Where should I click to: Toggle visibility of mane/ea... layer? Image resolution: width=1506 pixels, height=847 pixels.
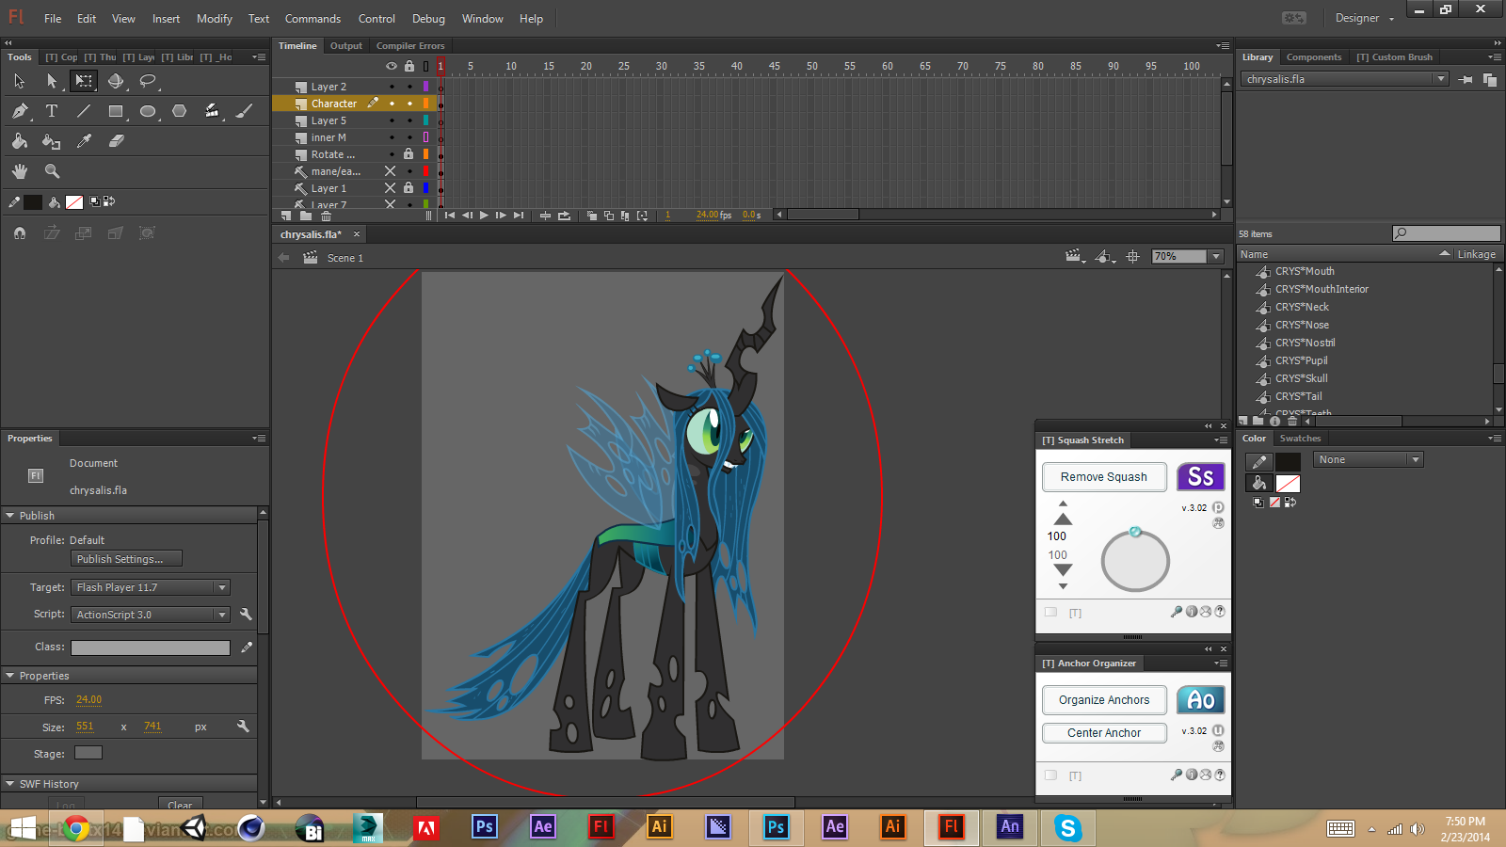pos(390,171)
